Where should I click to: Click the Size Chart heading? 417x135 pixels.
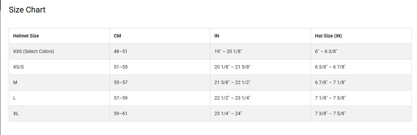27,10
